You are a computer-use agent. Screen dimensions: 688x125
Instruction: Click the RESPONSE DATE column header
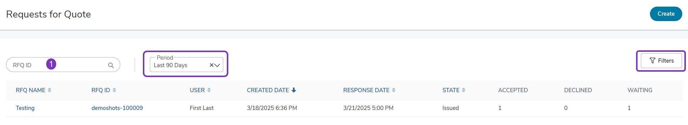(366, 90)
